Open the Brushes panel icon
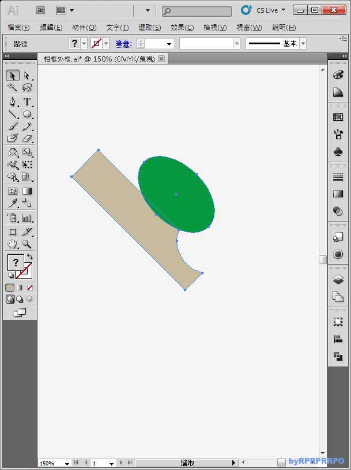Screen dimensions: 351x470 (x=338, y=134)
